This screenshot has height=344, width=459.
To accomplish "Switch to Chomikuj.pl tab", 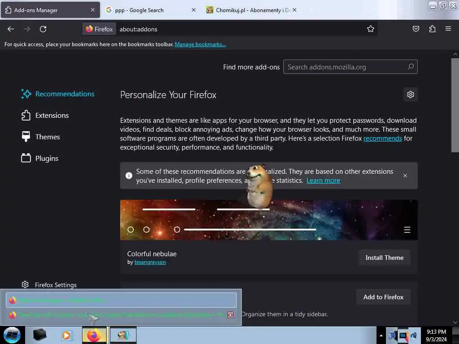I will [x=252, y=10].
